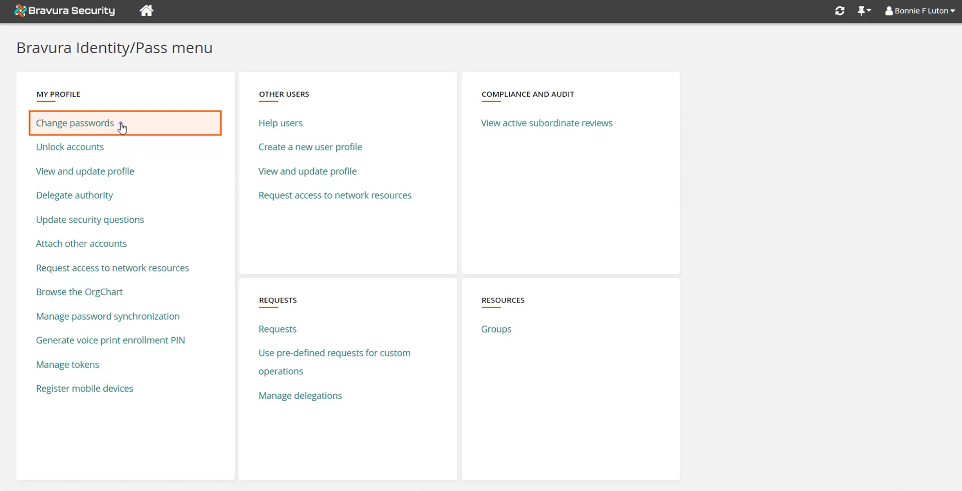Screen dimensions: 962x491
Task: Open Generate voice print enrollment PIN
Action: click(110, 340)
